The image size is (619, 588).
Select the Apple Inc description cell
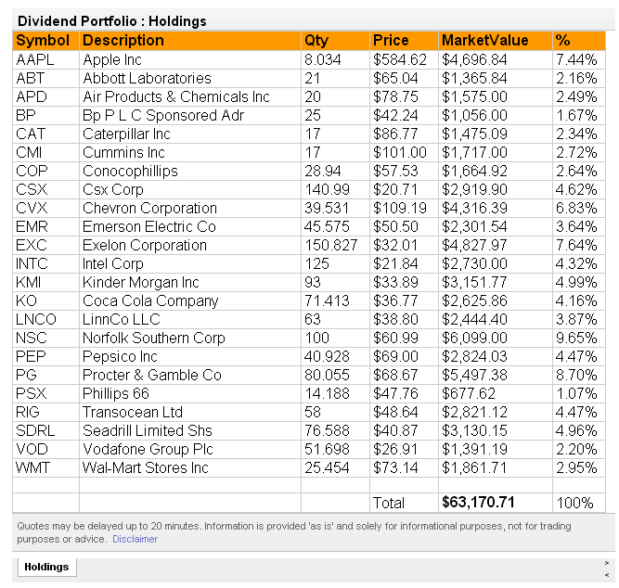coord(114,59)
